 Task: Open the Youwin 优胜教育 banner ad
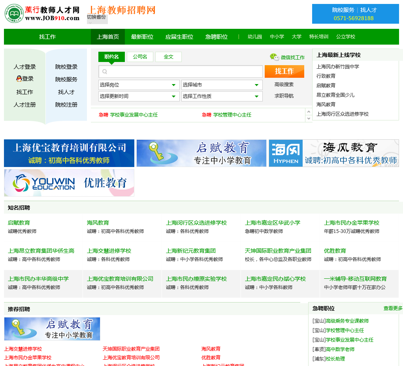(69, 183)
